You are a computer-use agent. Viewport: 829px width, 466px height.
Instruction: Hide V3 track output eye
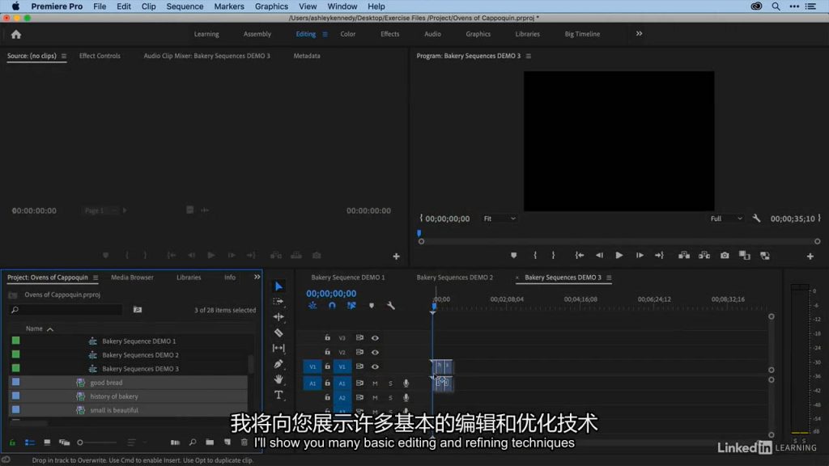375,337
